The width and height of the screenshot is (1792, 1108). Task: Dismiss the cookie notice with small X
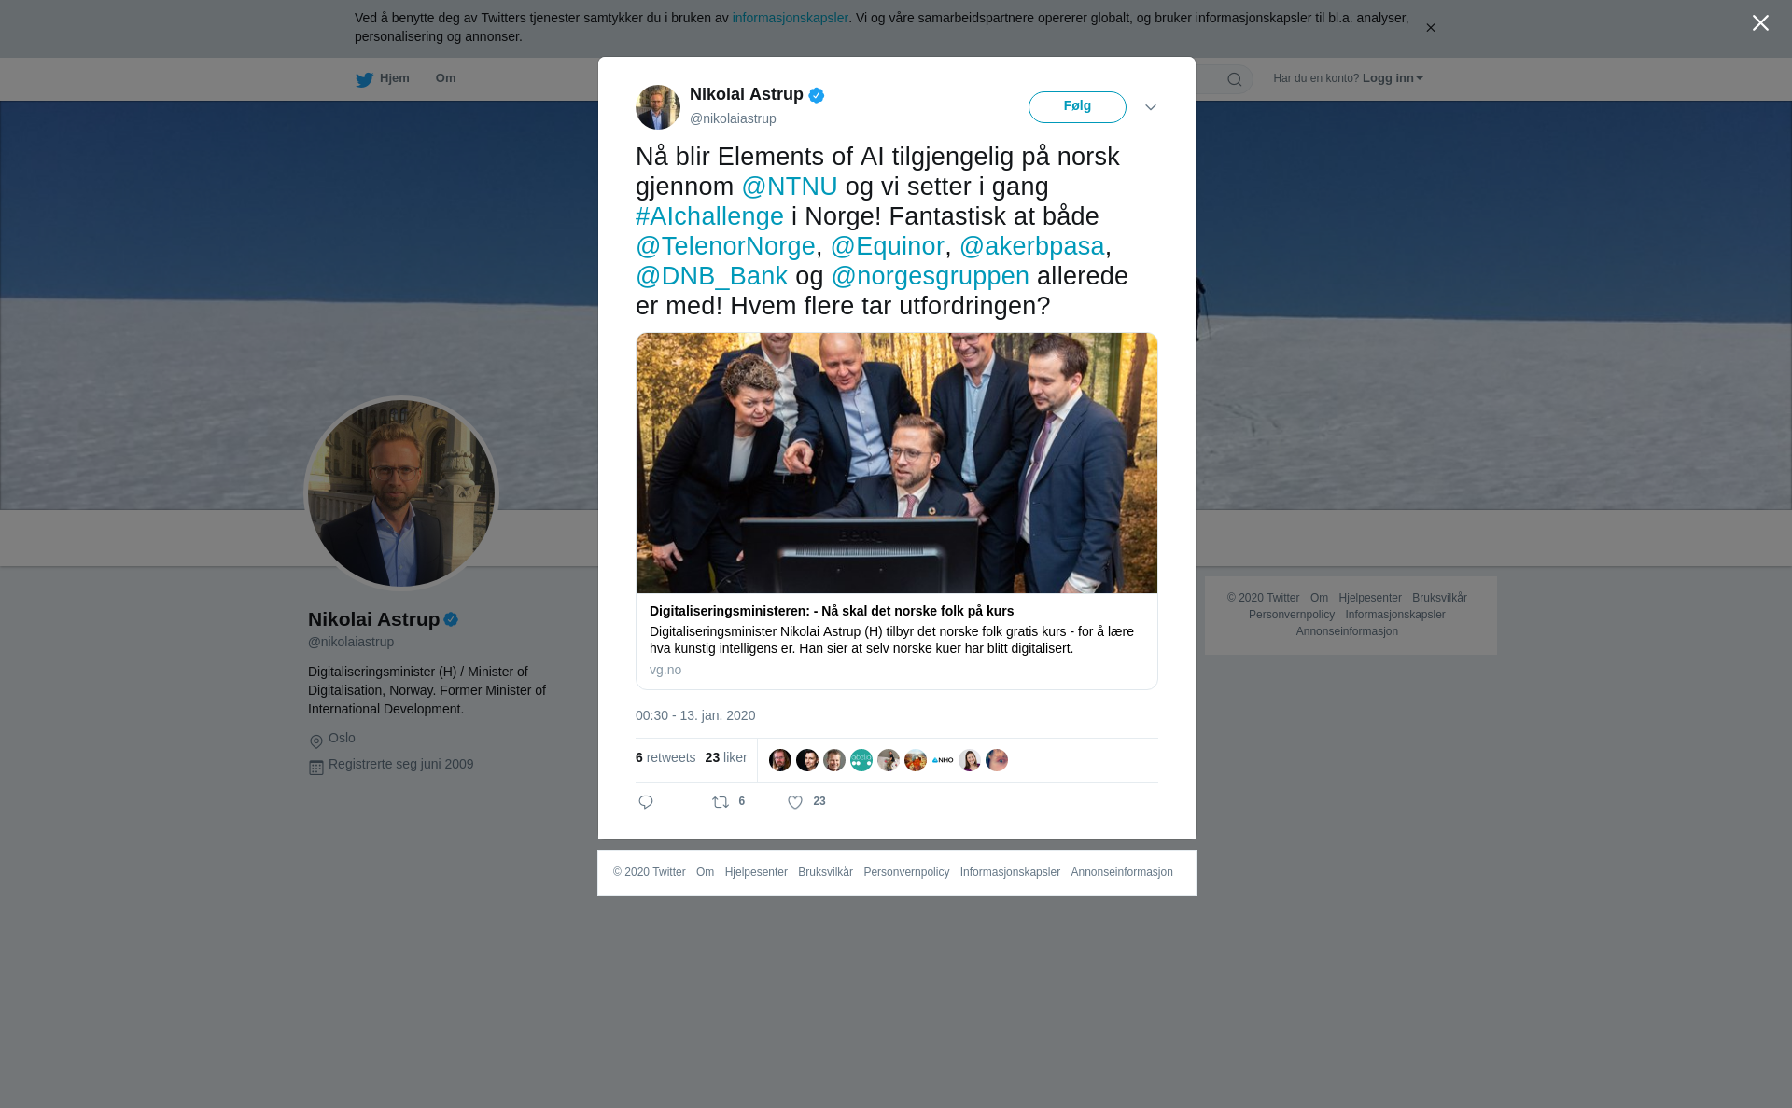1430,28
